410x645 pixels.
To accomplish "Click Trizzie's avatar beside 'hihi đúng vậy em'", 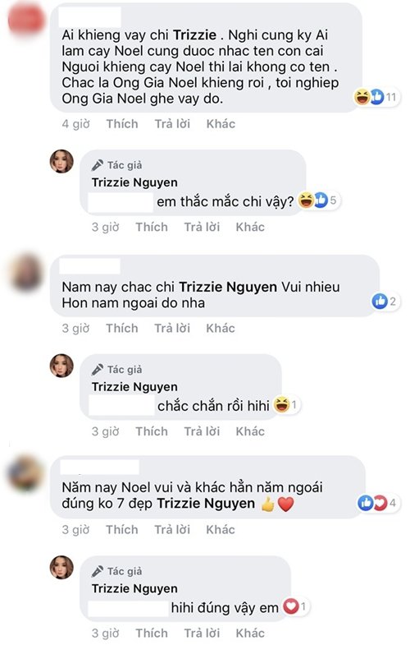I will tap(61, 567).
